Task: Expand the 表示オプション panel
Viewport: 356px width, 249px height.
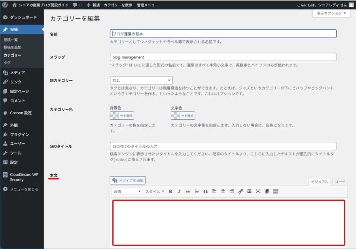Action: click(x=330, y=13)
